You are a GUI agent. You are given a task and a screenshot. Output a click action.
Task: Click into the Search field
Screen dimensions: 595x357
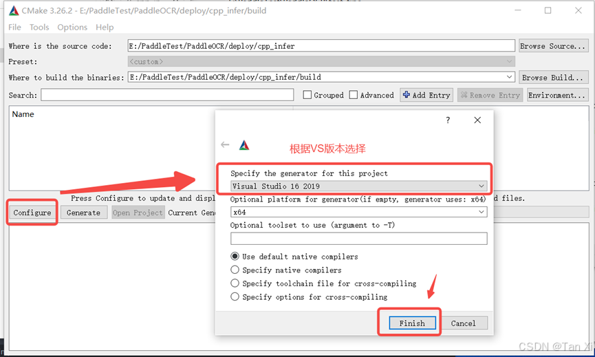pyautogui.click(x=167, y=95)
